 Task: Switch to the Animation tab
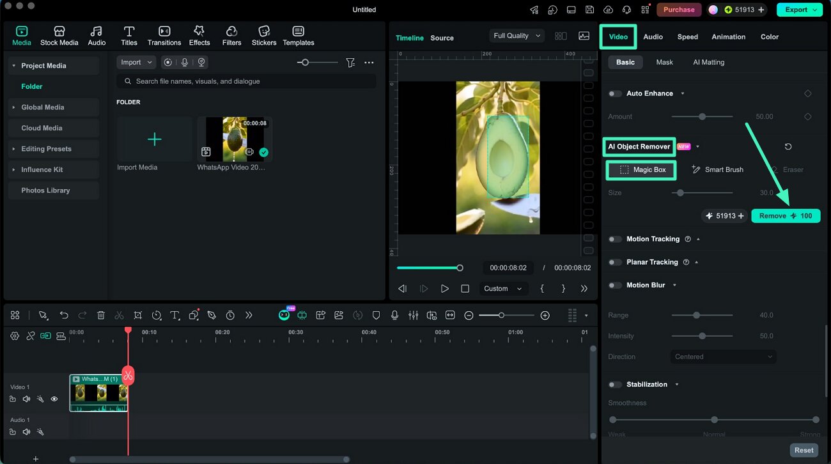click(x=728, y=36)
